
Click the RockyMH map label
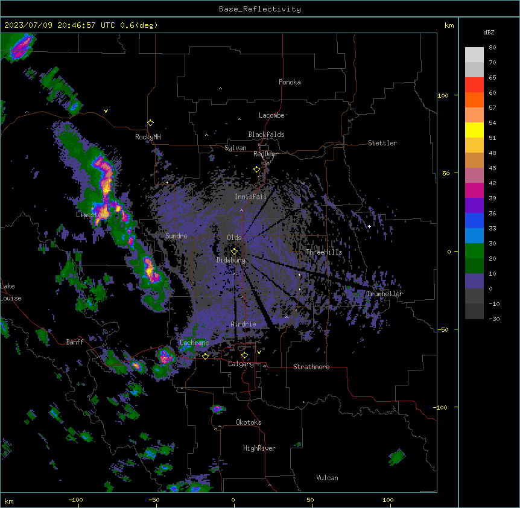click(148, 137)
